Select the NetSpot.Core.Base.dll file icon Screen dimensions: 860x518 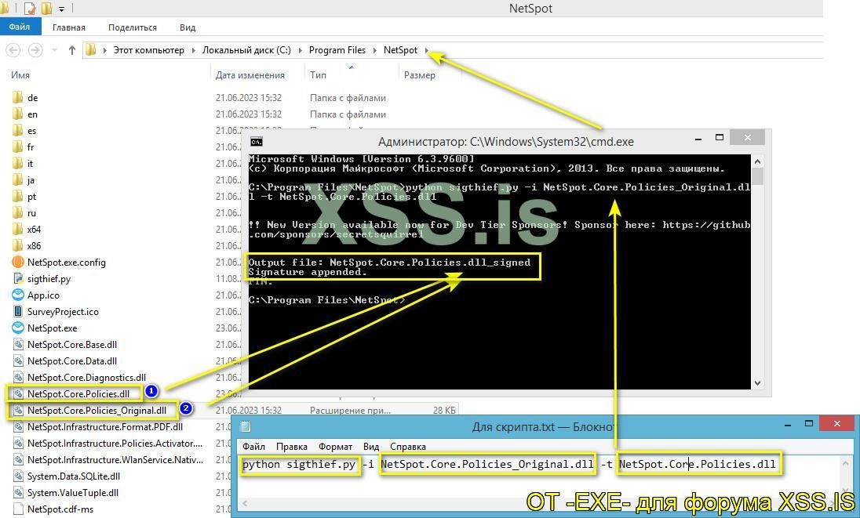[18, 345]
